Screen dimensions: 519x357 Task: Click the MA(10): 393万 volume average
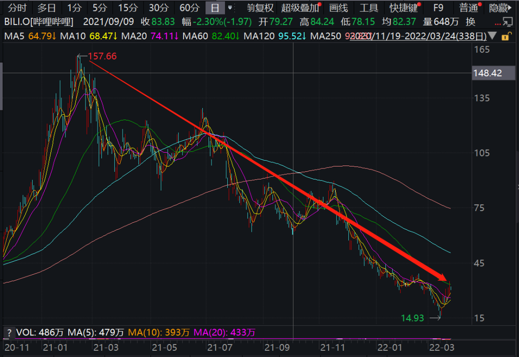(159, 332)
